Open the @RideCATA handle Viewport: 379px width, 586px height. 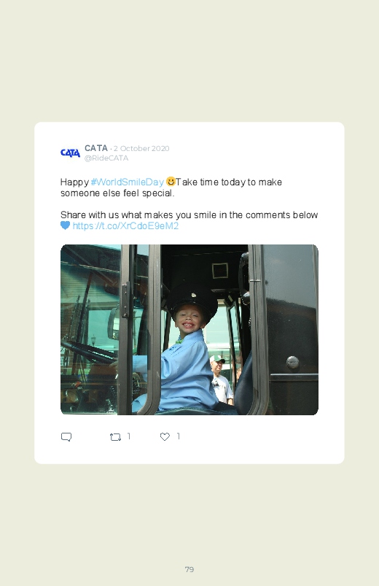point(106,158)
